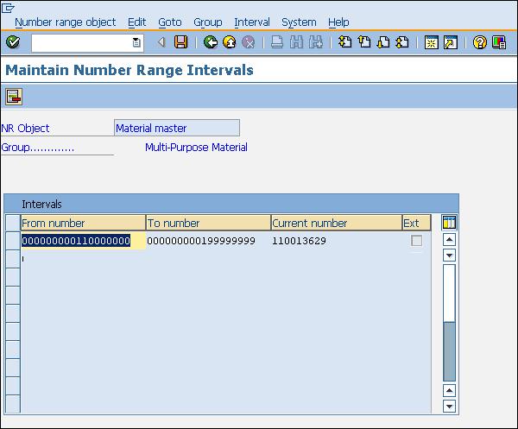This screenshot has width=518, height=429.
Task: Click the To number column header
Action: tap(208, 223)
